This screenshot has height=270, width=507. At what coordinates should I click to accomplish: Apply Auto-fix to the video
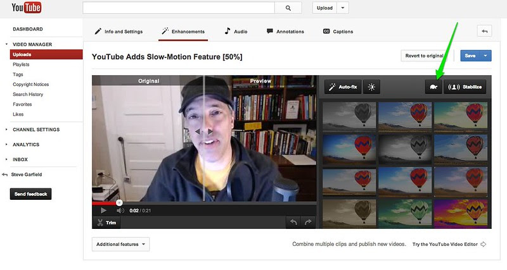343,87
